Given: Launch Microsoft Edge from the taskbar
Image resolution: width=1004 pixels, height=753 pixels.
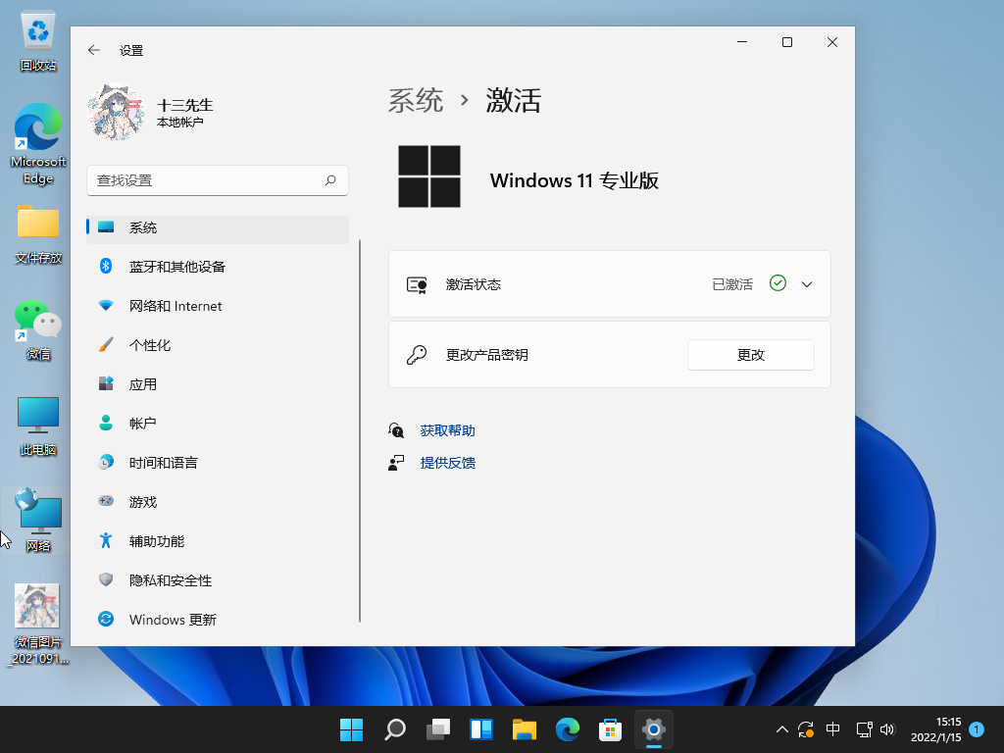Looking at the screenshot, I should (567, 729).
